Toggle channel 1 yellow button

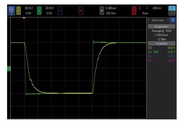[19, 11]
